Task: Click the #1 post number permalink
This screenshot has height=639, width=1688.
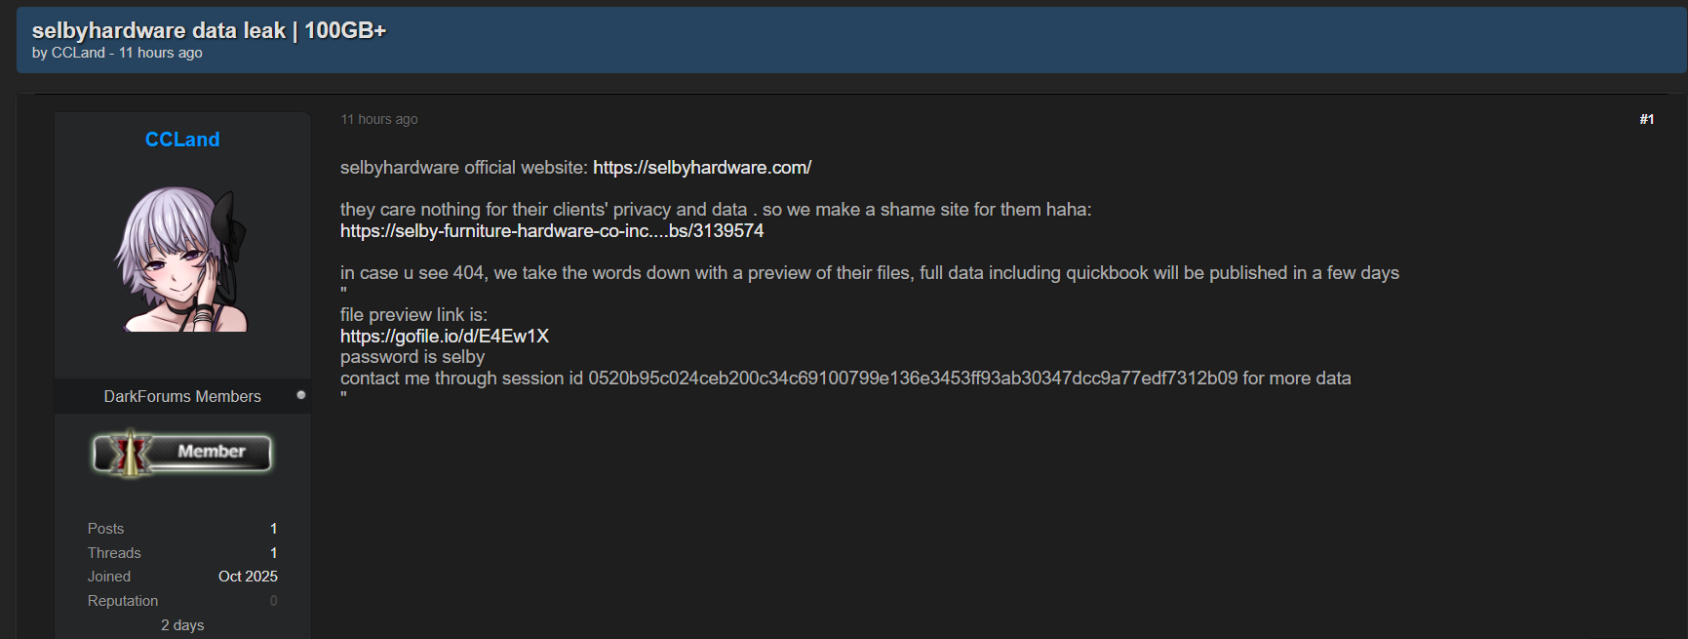Action: click(1646, 119)
